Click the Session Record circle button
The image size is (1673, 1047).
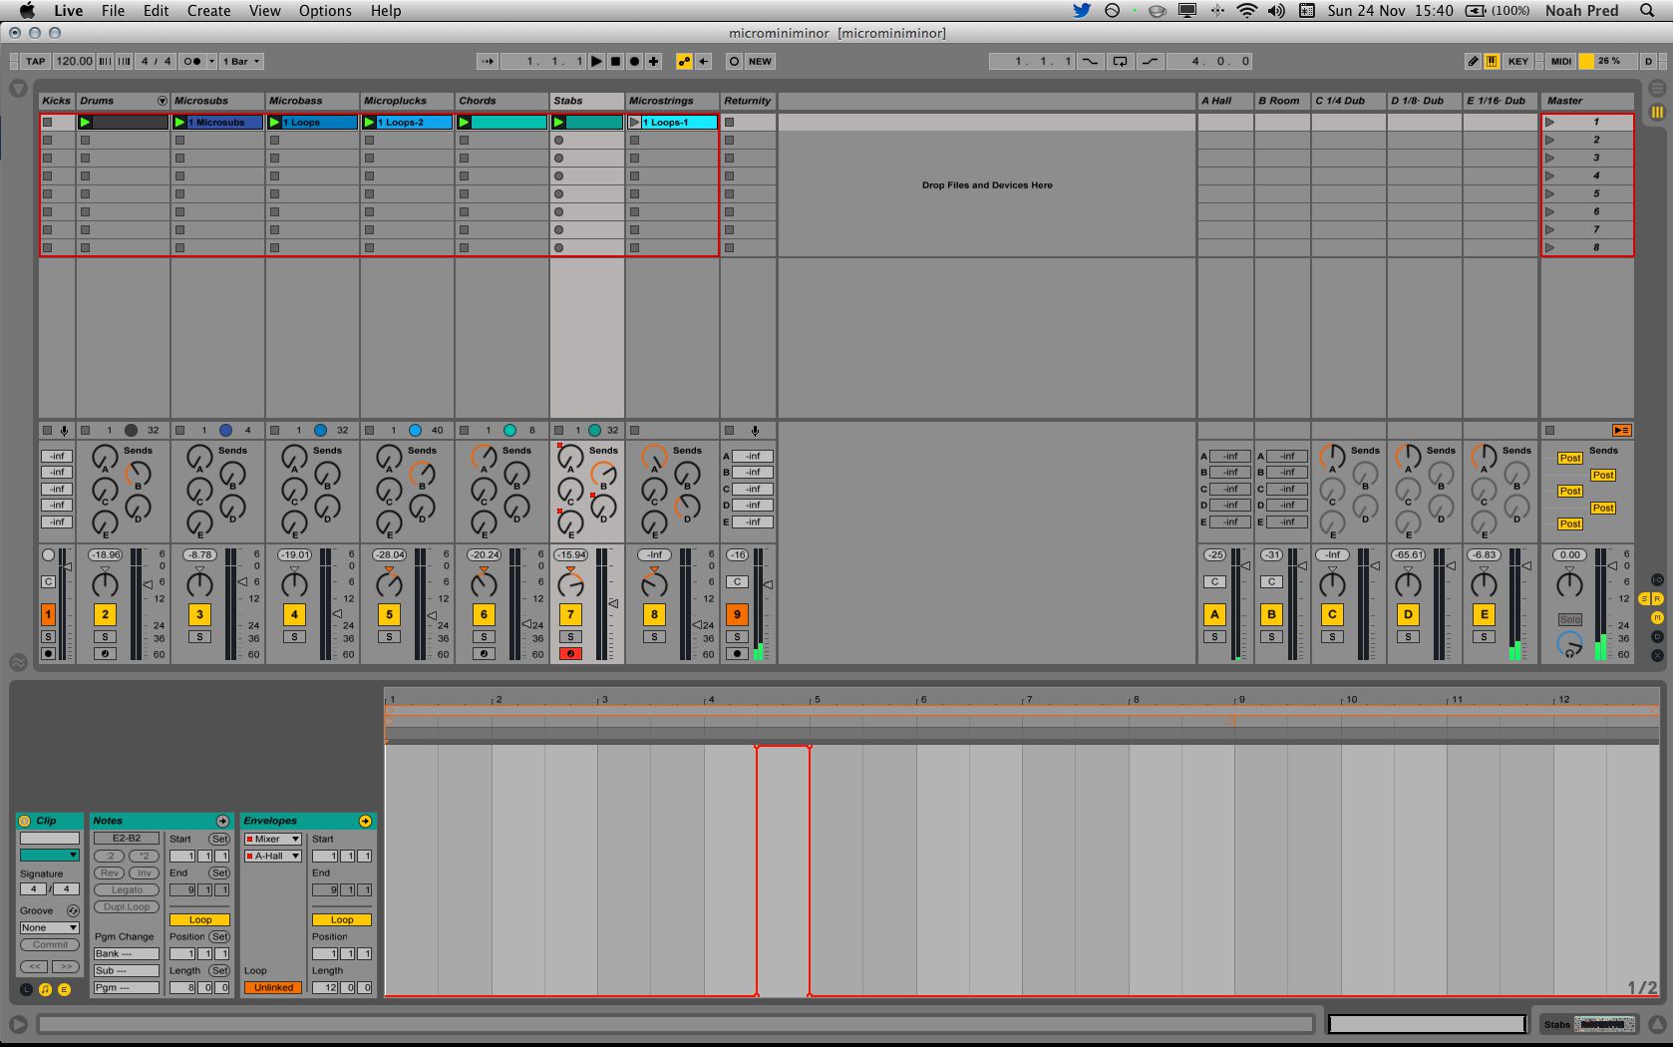pyautogui.click(x=734, y=61)
